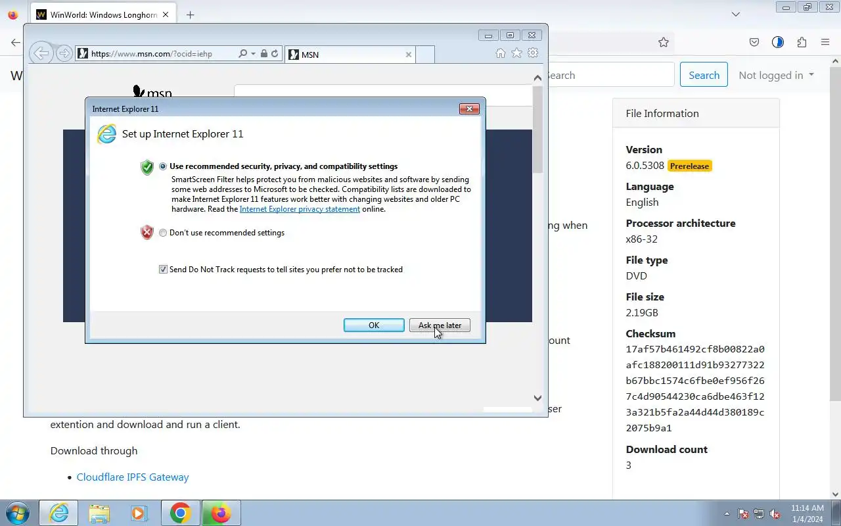This screenshot has height=526, width=841.
Task: Close the Set up Internet Explorer 11 dialog
Action: tap(469, 109)
